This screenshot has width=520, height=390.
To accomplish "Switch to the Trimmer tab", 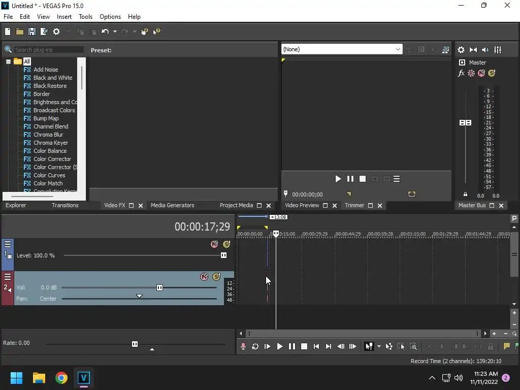I will pyautogui.click(x=354, y=205).
